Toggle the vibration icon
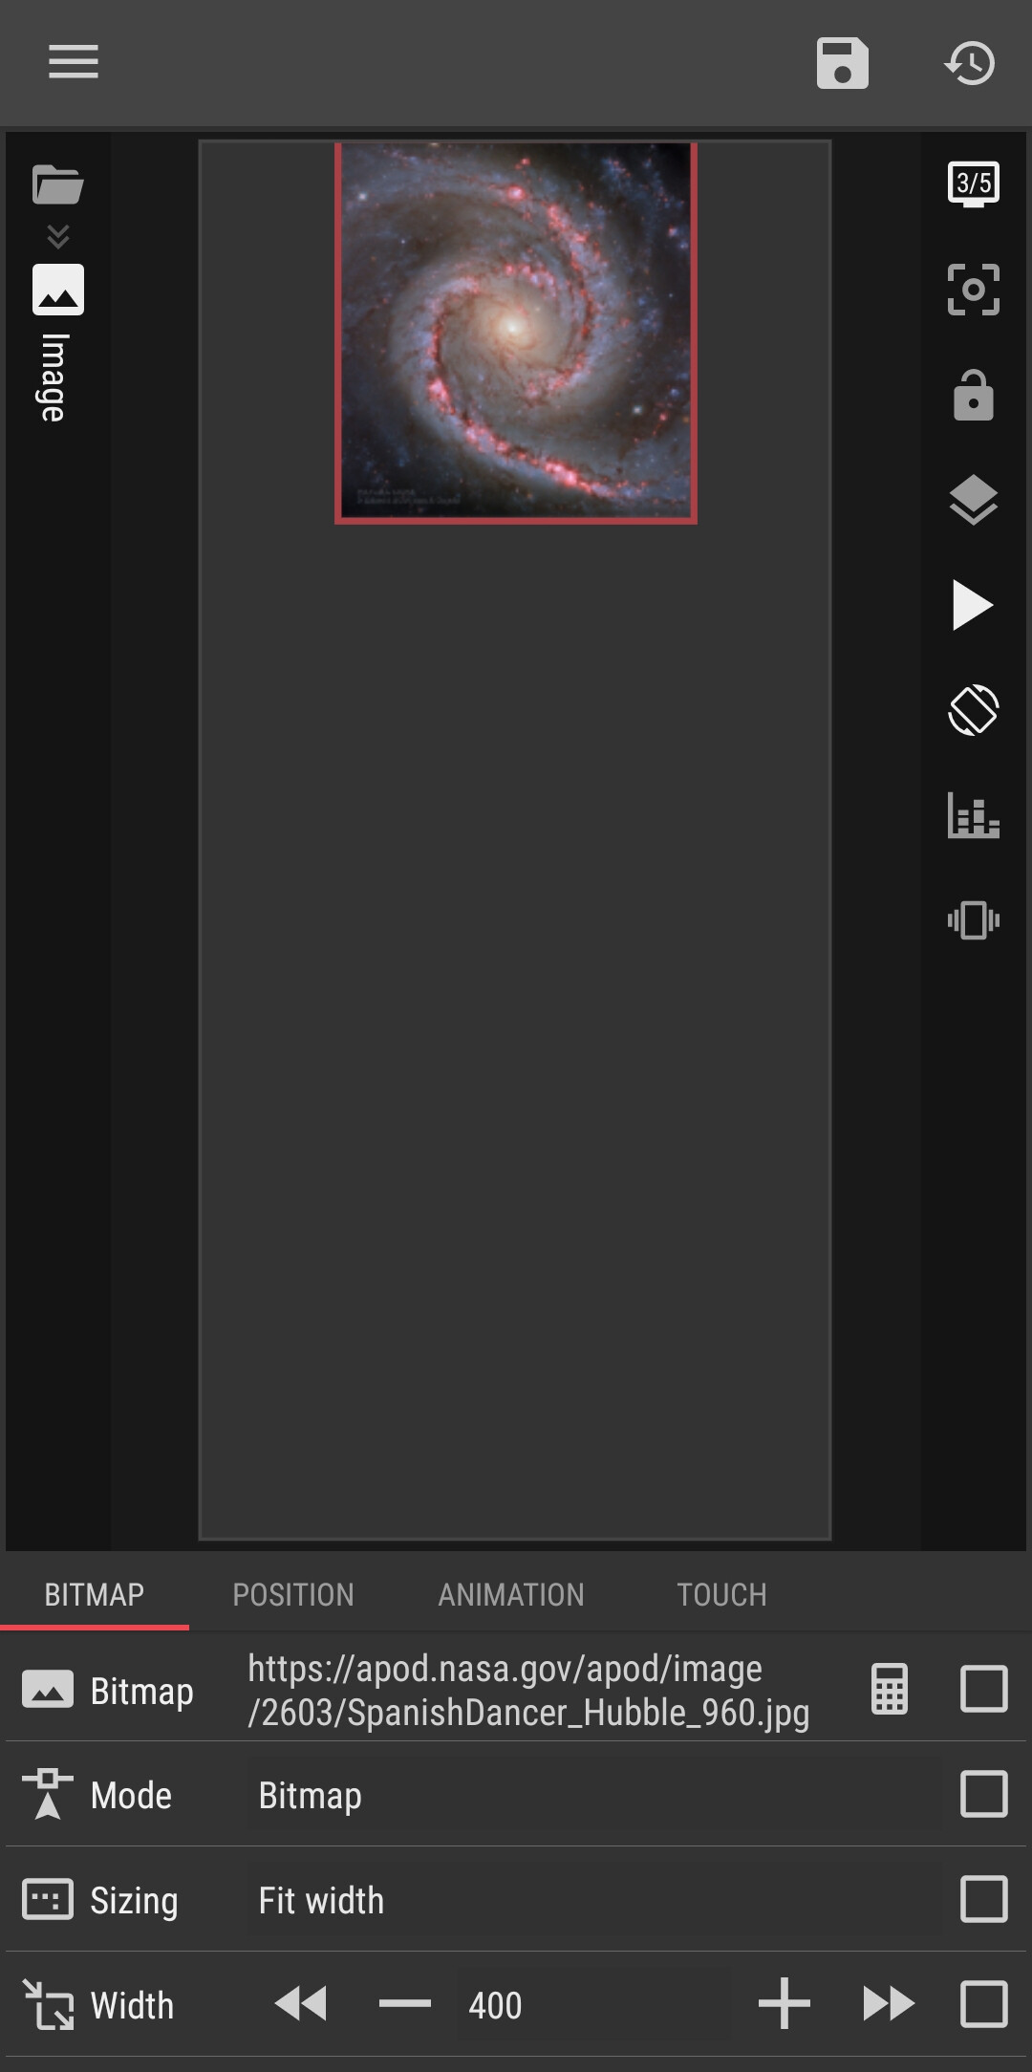This screenshot has width=1032, height=2072. pyautogui.click(x=973, y=920)
